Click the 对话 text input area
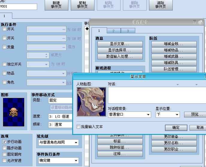 coord(157,95)
